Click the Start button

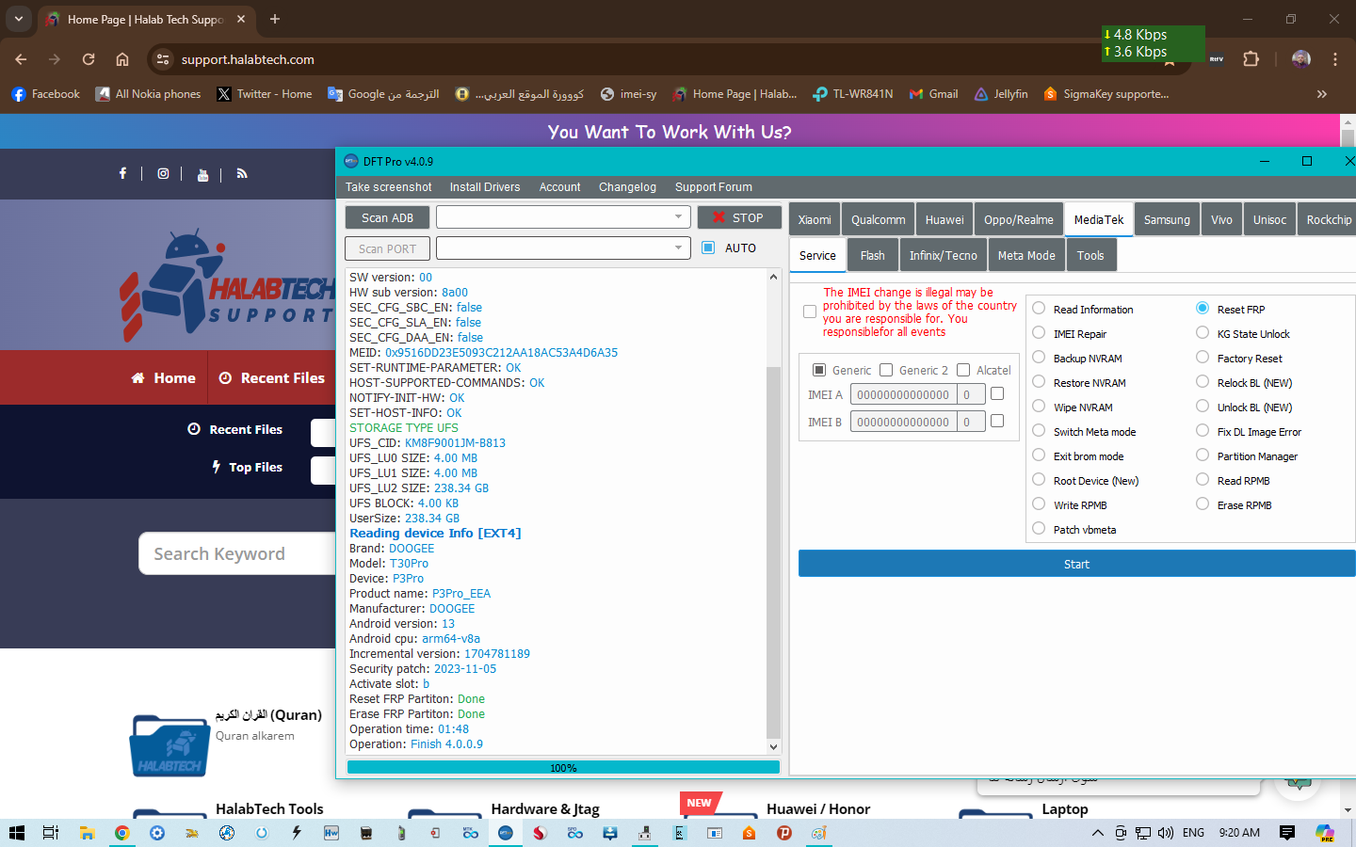(x=1076, y=564)
